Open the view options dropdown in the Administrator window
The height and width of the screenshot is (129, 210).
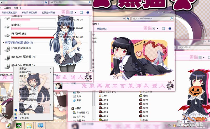158,29
